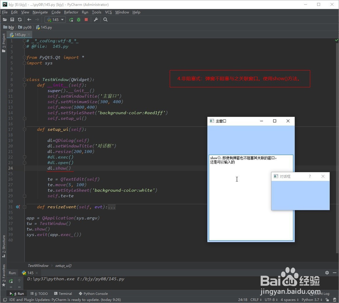Stop the running program with red square
Screen dimensions: 339x303
coord(86,20)
